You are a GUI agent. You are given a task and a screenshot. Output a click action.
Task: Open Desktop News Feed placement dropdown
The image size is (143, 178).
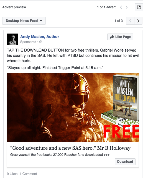tap(24, 21)
